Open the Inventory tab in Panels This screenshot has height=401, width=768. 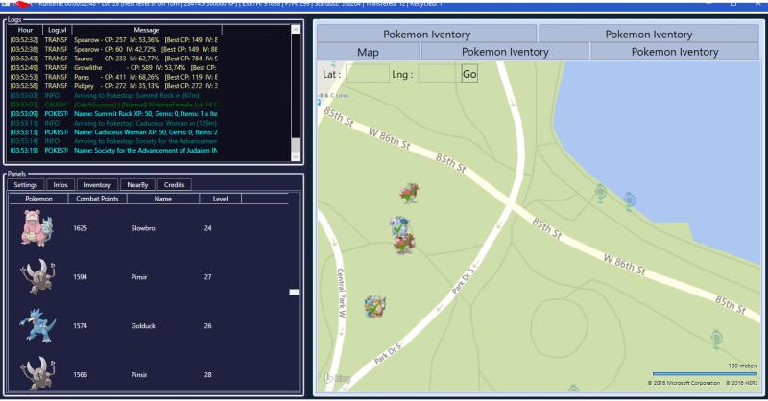click(97, 184)
